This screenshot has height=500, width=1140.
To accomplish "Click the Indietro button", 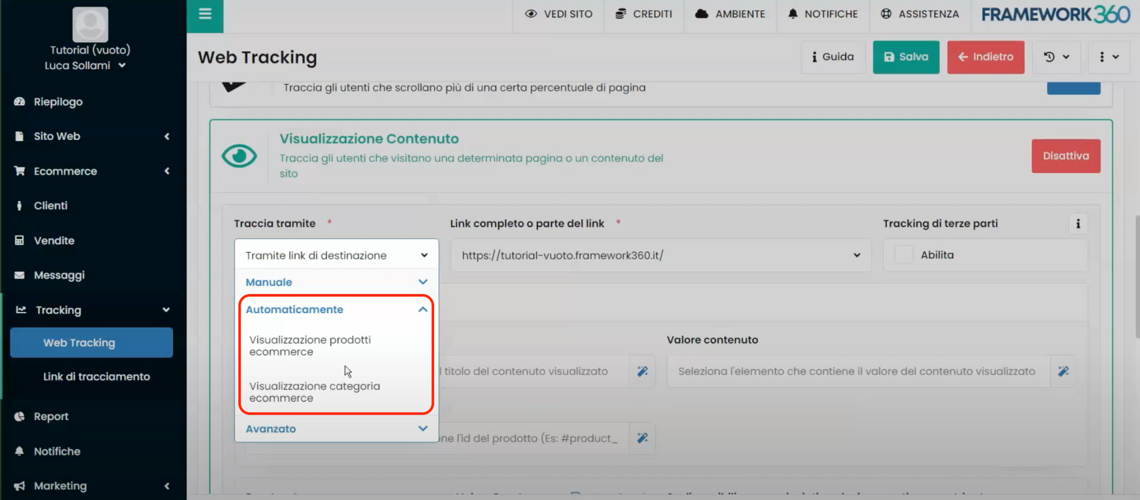I will pos(985,57).
